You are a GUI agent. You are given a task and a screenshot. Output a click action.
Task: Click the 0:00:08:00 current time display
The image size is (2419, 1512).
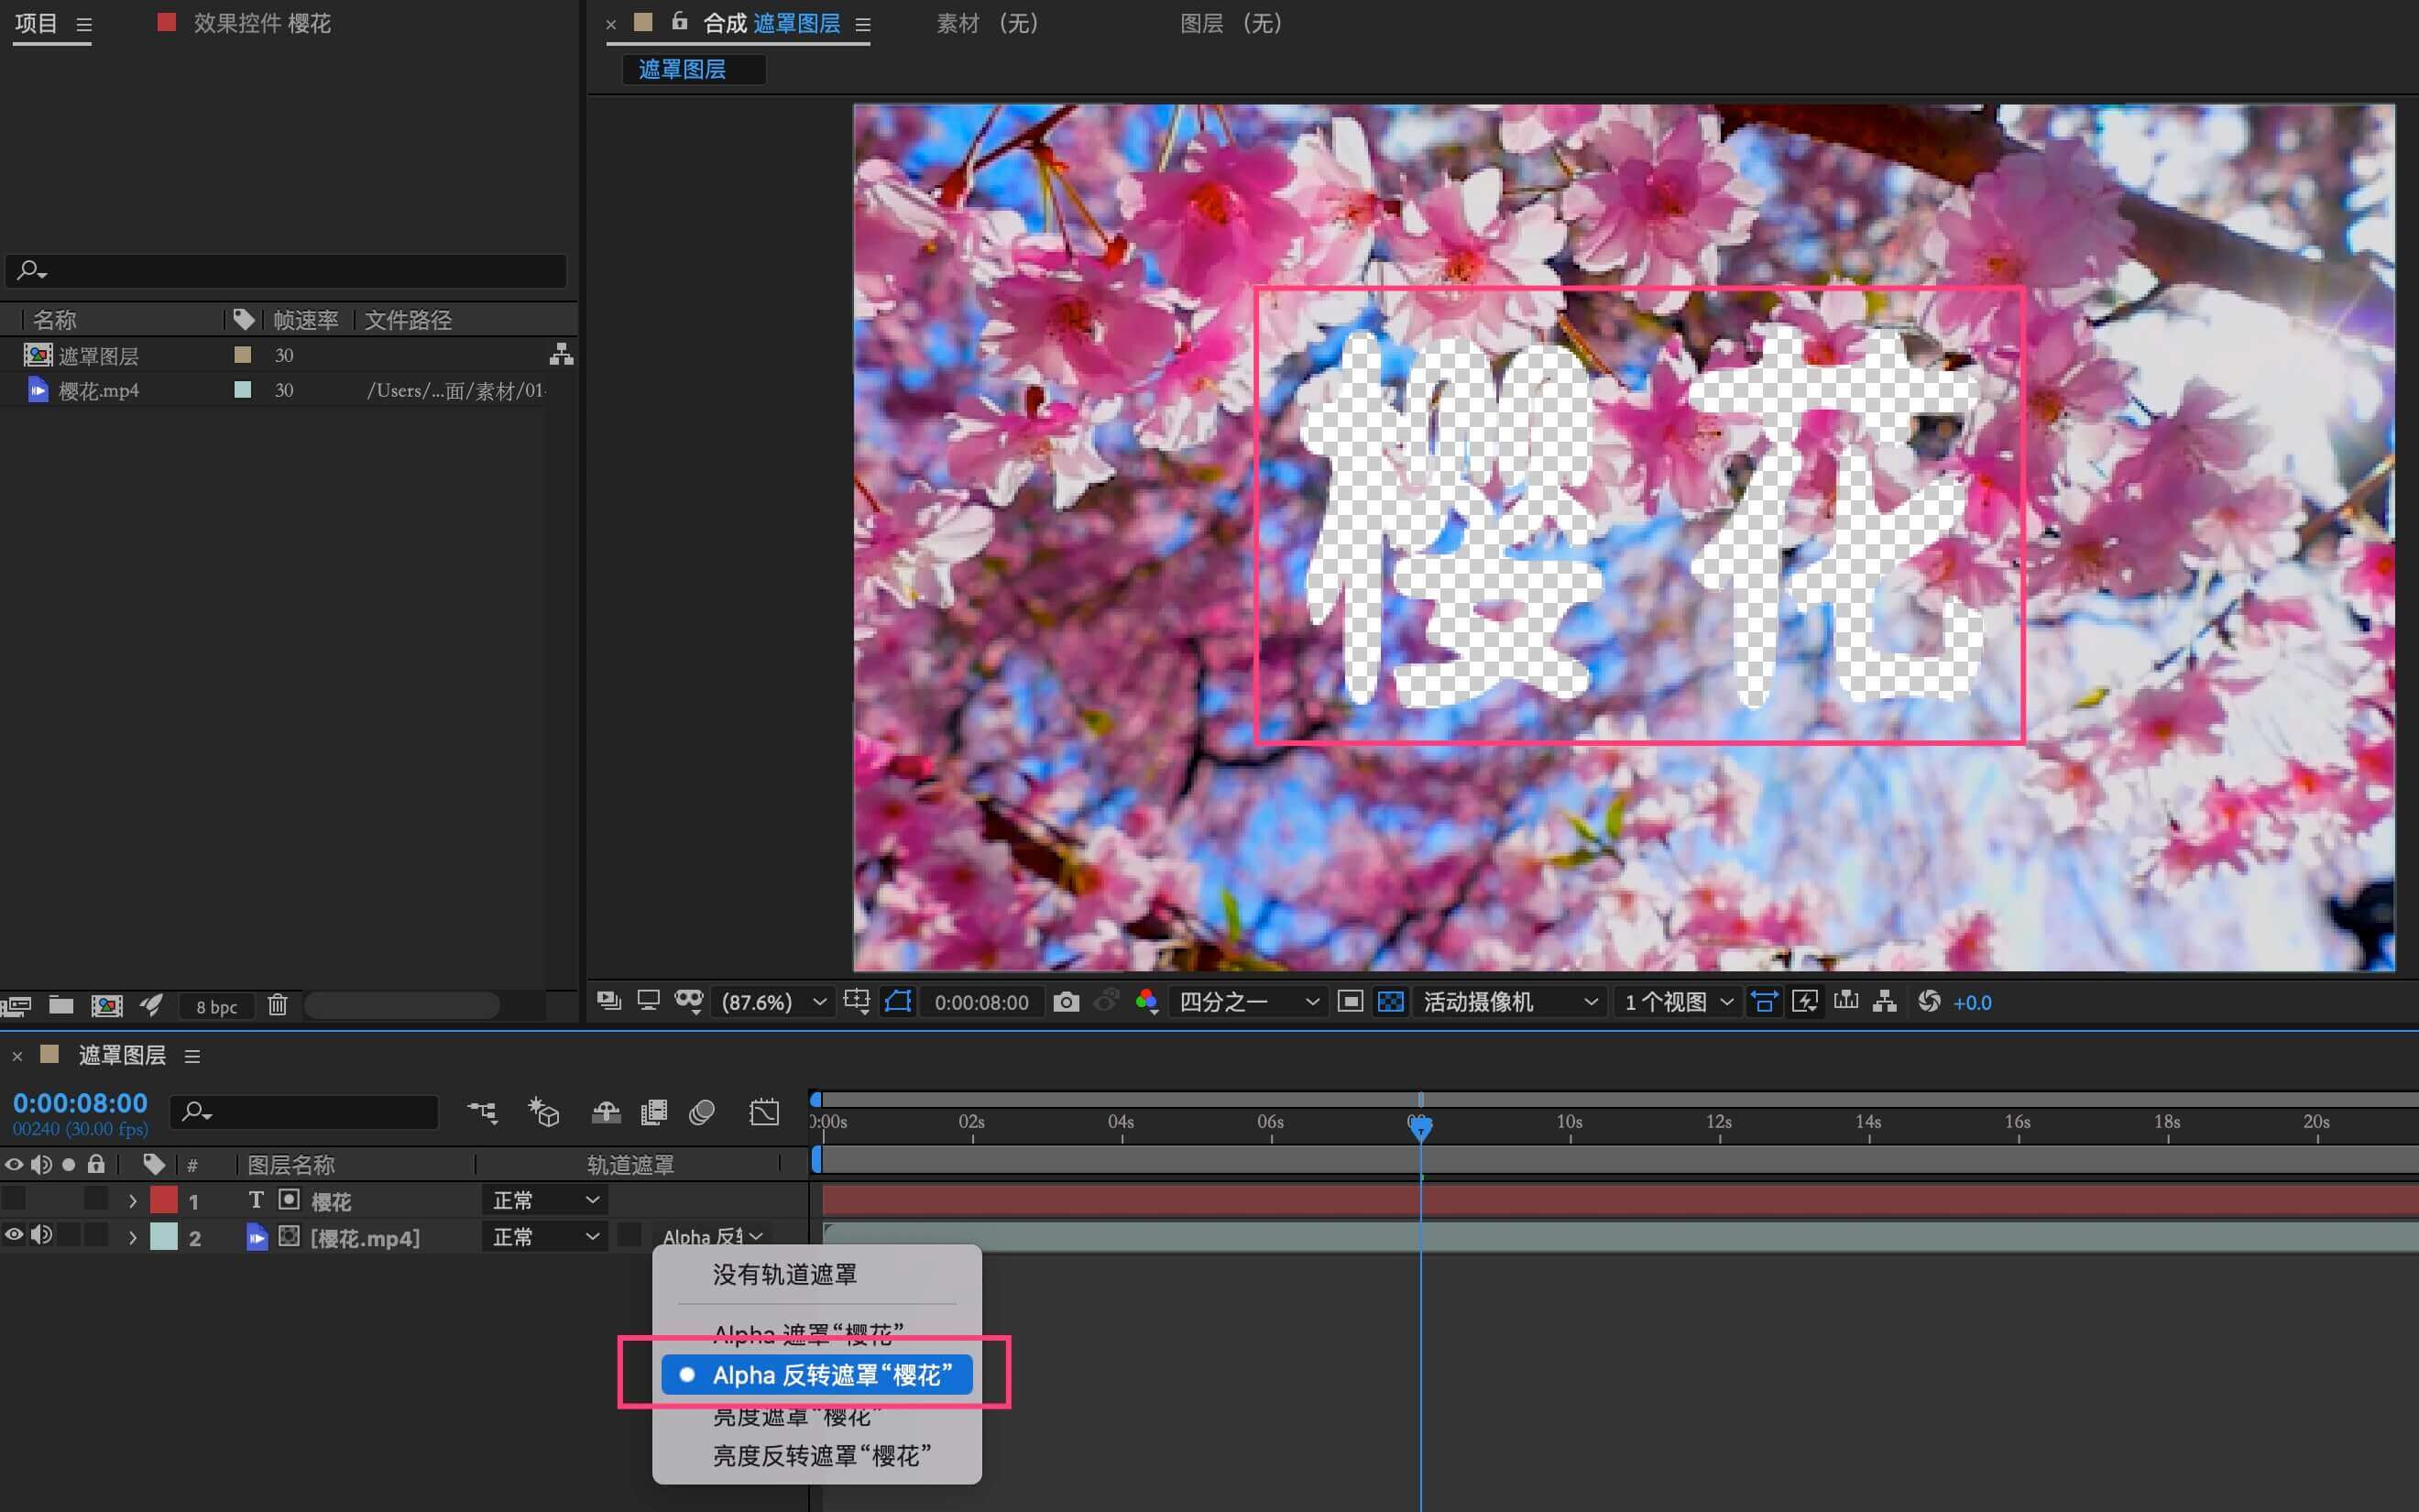click(x=80, y=1103)
